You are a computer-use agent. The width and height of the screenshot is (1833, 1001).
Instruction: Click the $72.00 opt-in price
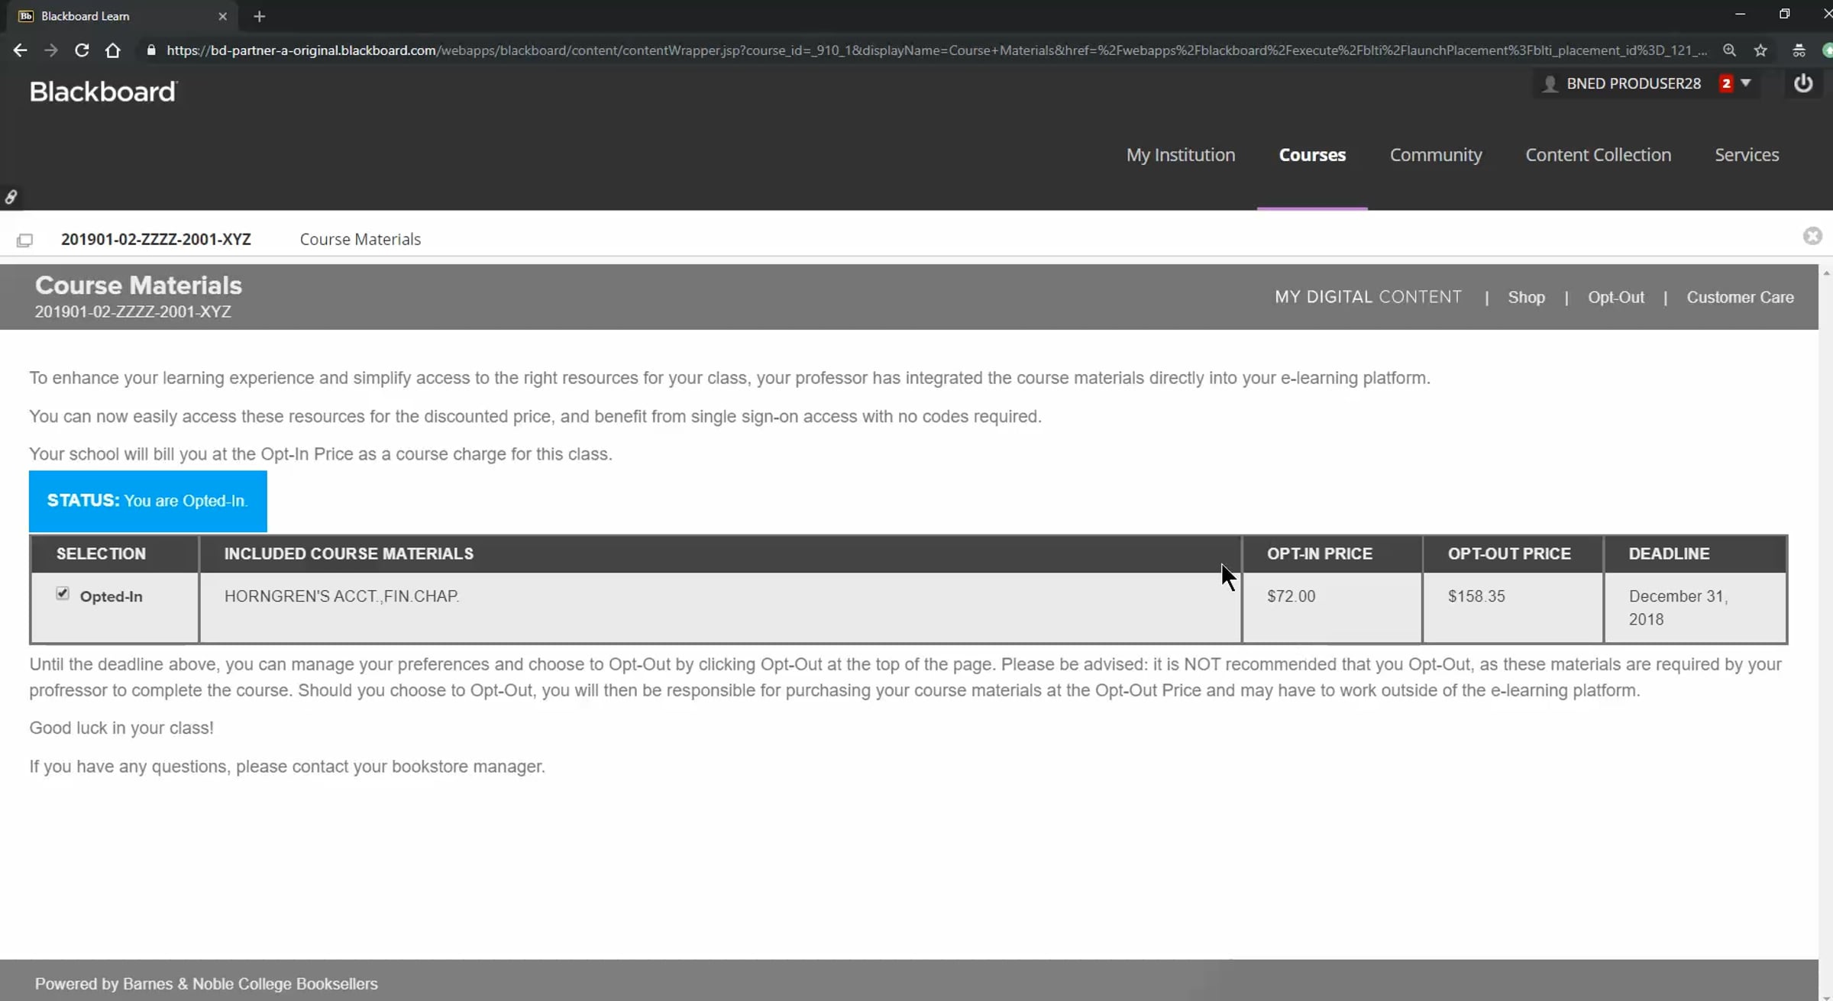[1291, 596]
